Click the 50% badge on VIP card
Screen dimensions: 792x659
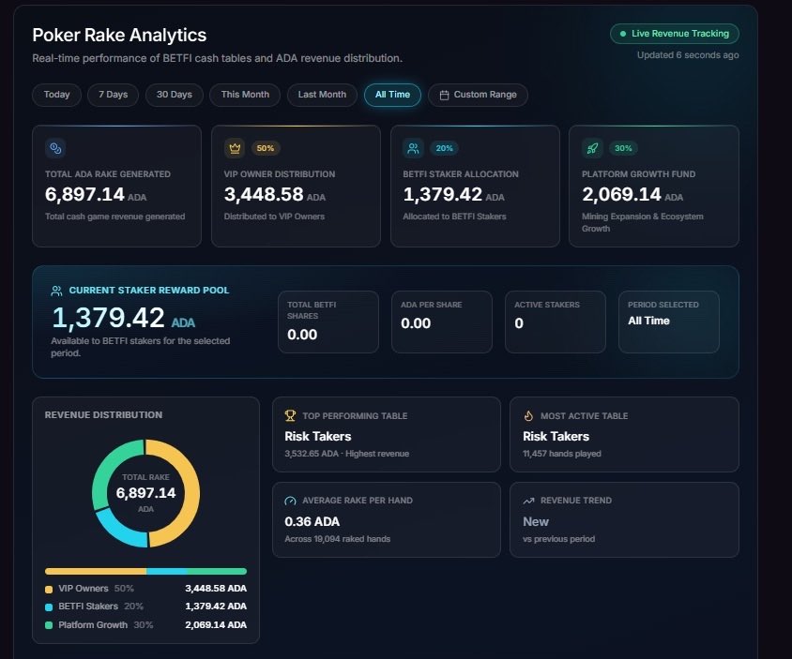[x=266, y=148]
